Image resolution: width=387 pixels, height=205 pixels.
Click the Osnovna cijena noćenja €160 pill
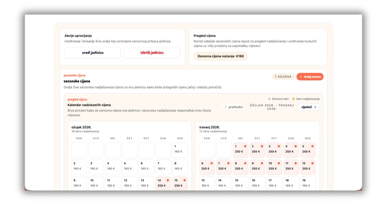click(x=220, y=56)
